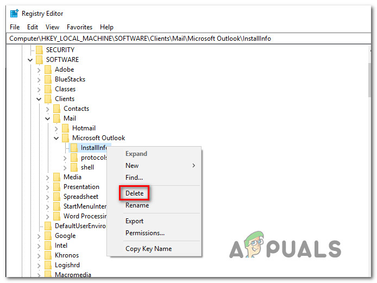377x283 pixels.
Task: Click the Google folder icon
Action: tap(48, 236)
